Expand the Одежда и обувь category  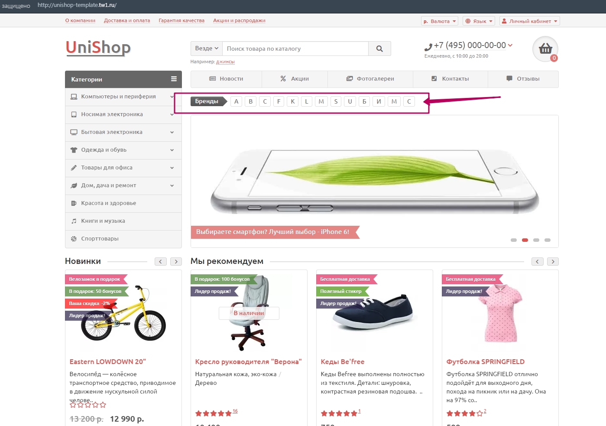pos(123,150)
